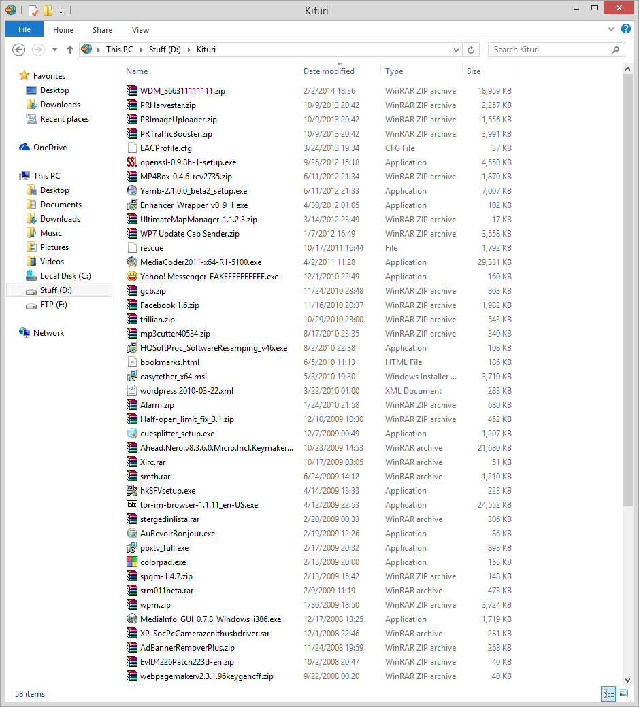The image size is (639, 707).
Task: Open the Pictures folder in the sidebar
Action: coord(54,247)
